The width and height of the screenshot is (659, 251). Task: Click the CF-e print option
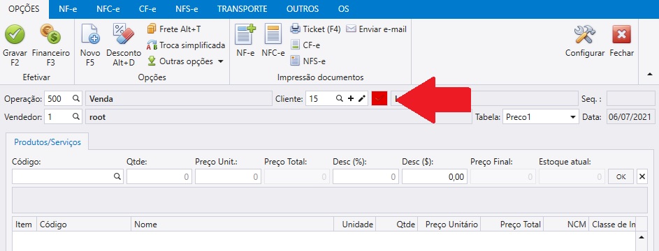(305, 45)
